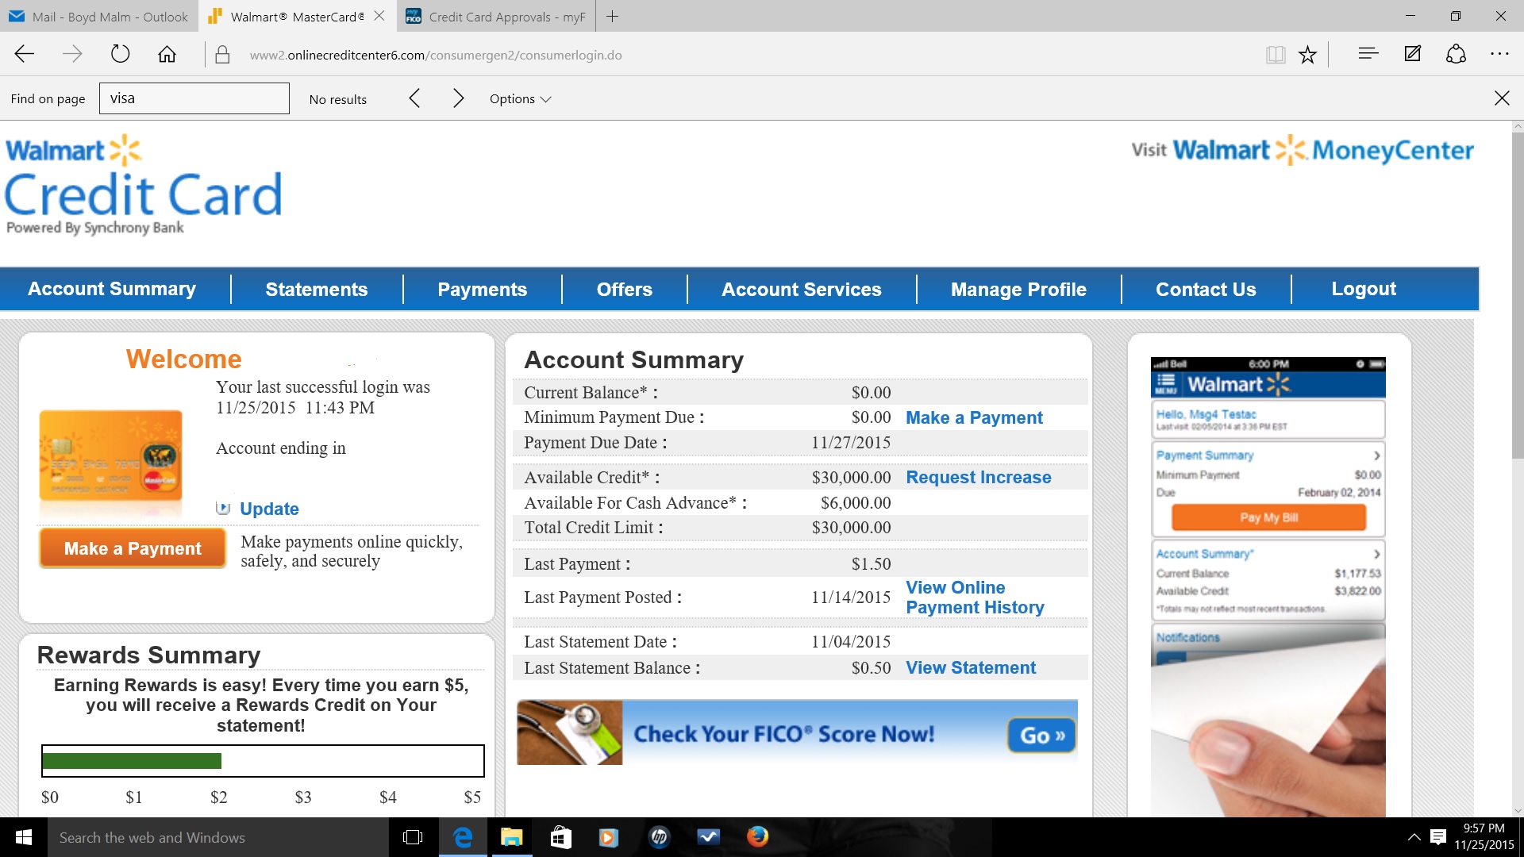
Task: Add page to favorites star icon
Action: [1307, 54]
